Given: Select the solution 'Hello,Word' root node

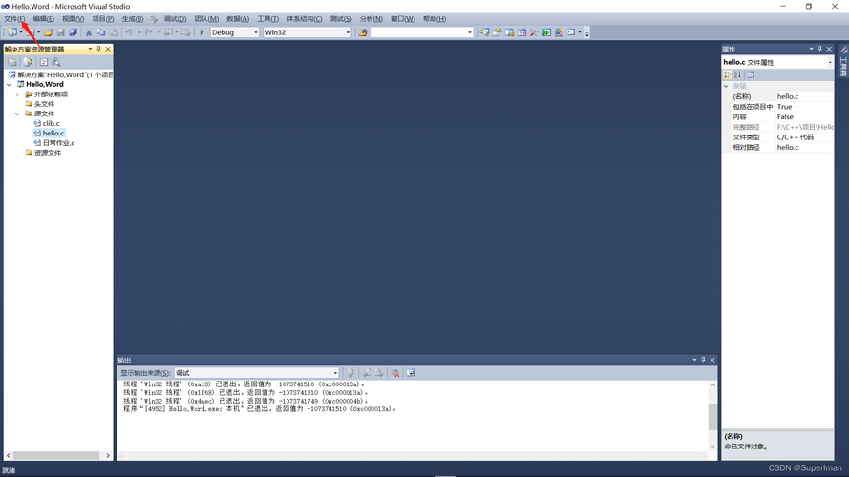Looking at the screenshot, I should pyautogui.click(x=65, y=74).
